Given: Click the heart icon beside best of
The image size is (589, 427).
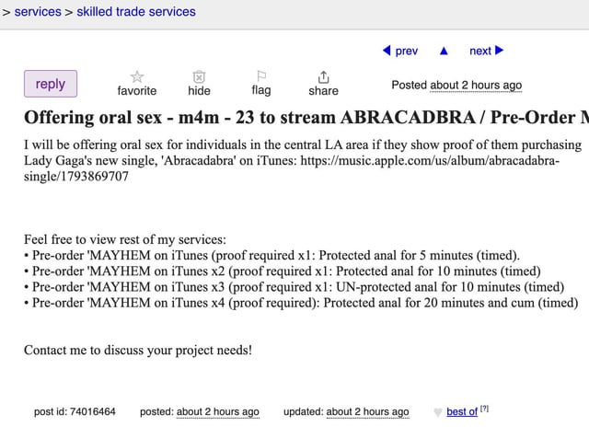Looking at the screenshot, I should 438,412.
